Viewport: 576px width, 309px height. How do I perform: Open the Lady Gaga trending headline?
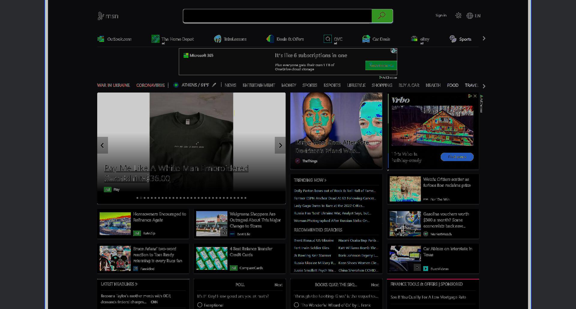(x=329, y=205)
